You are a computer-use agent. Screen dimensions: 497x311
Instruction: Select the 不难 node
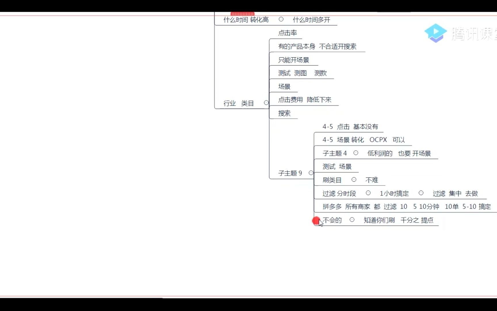point(372,180)
